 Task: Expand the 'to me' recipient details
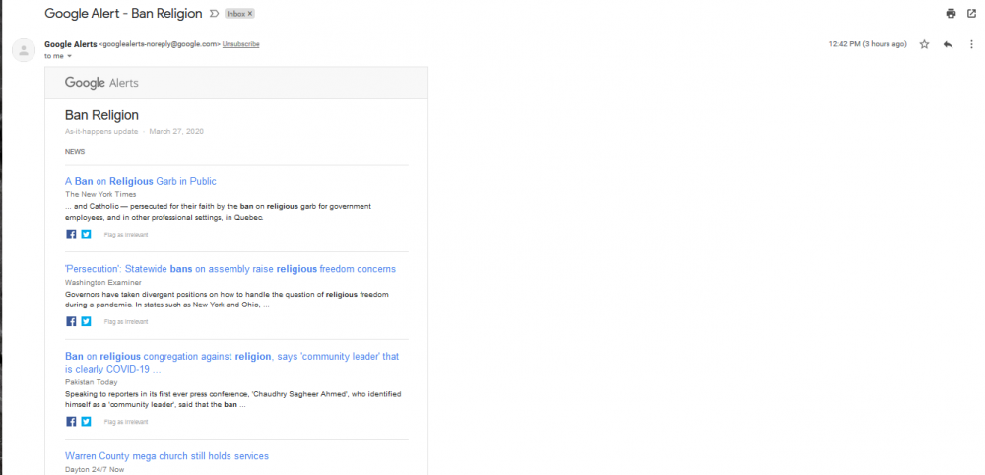click(x=69, y=56)
